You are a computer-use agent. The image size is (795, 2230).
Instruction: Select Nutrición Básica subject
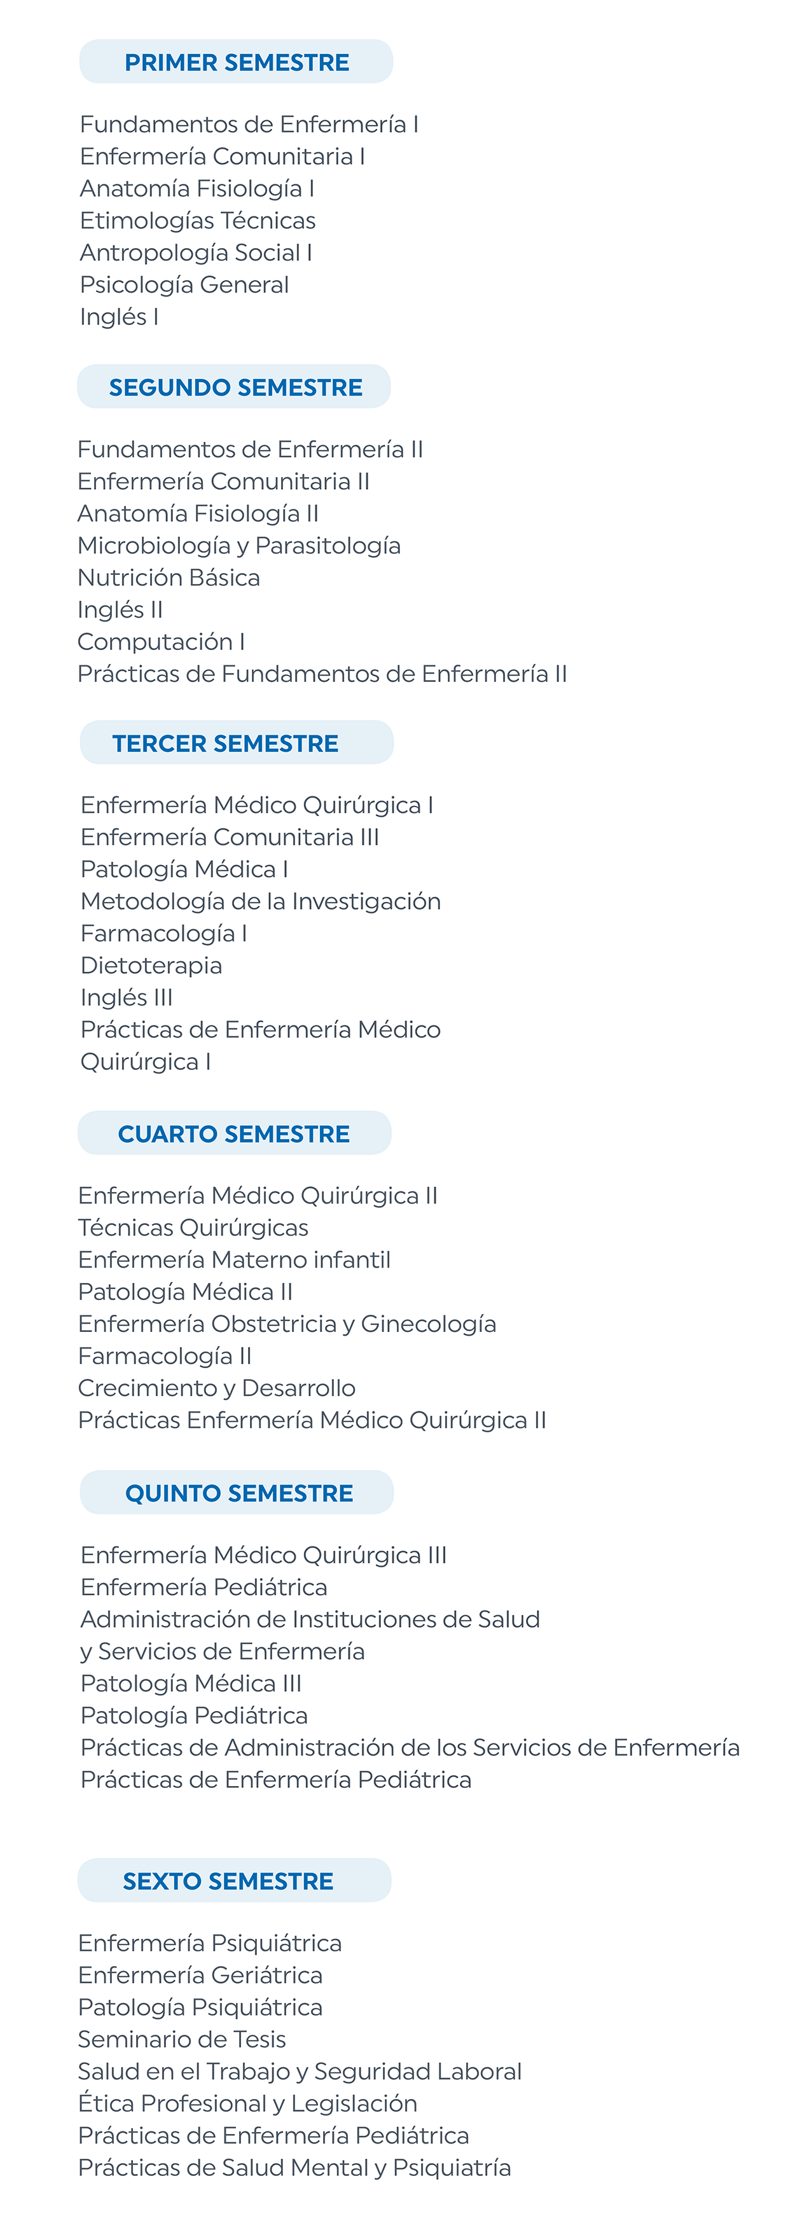(169, 578)
